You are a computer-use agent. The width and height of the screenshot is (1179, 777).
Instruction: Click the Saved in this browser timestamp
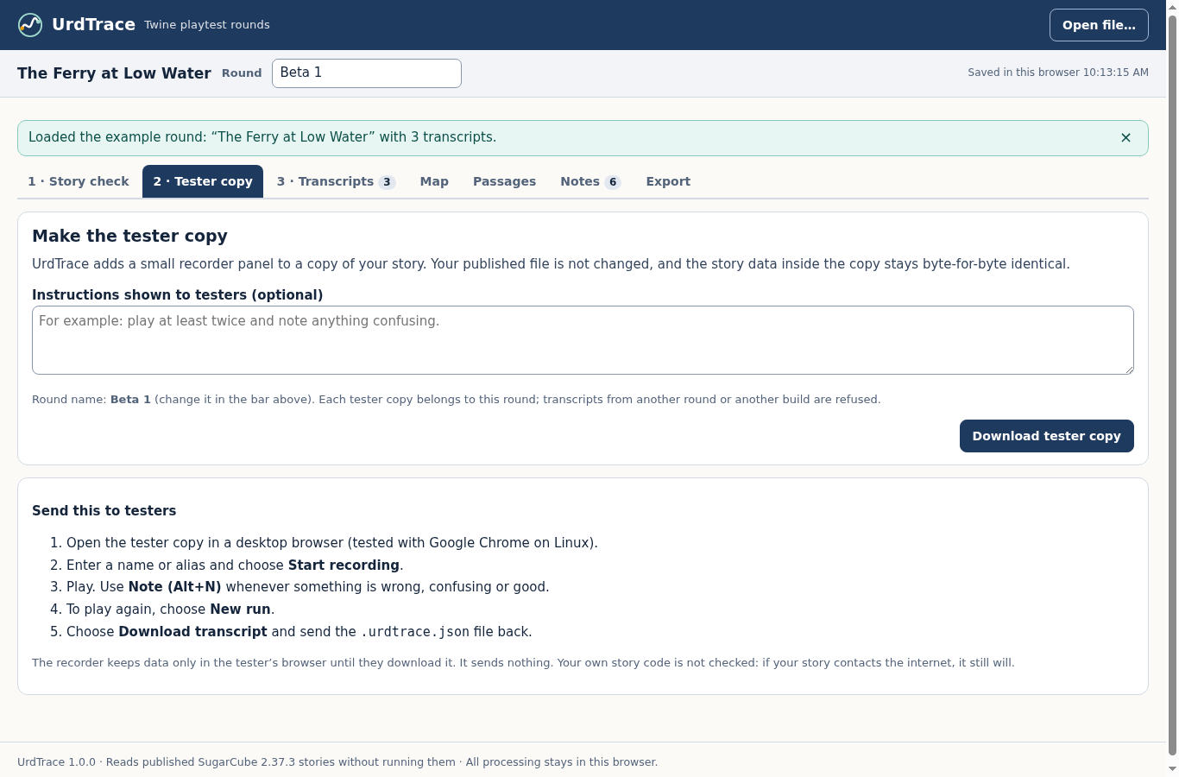pos(1058,73)
